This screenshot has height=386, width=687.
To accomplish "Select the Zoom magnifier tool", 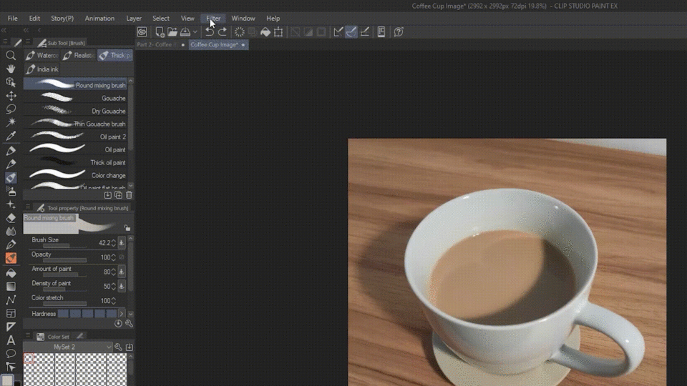I will coord(11,56).
